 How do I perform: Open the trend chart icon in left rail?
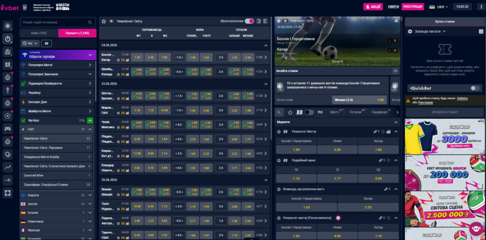8,167
